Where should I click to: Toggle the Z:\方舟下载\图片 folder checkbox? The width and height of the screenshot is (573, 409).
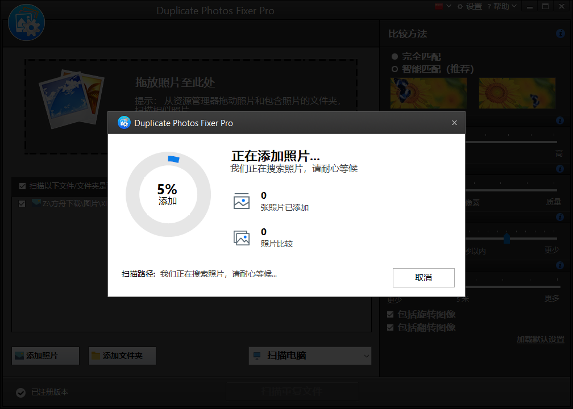tap(22, 203)
